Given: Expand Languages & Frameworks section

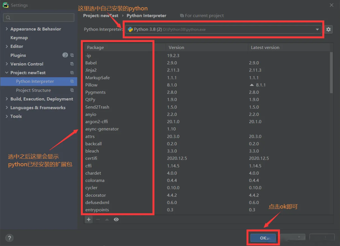Looking at the screenshot, I should [x=7, y=107].
